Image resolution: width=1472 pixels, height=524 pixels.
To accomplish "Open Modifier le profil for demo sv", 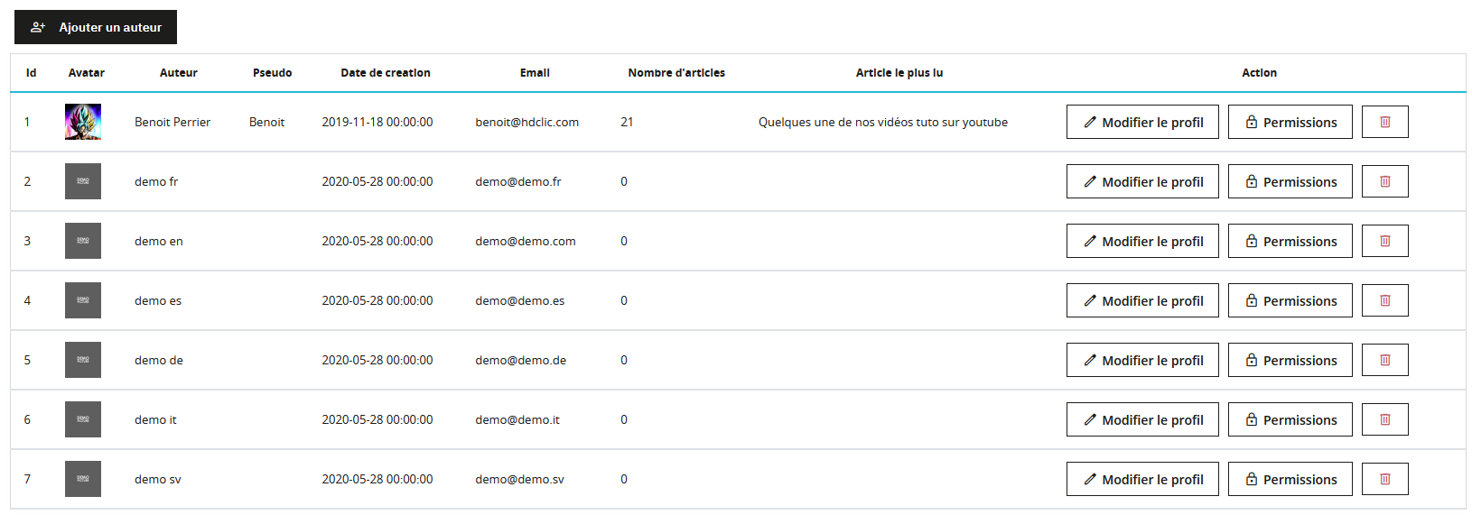I will pos(1142,479).
